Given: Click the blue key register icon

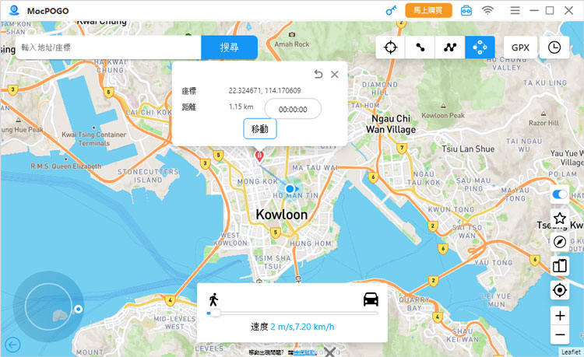Looking at the screenshot, I should [x=392, y=11].
